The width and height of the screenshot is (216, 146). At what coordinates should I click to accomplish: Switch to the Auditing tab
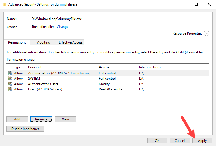[x=43, y=42]
